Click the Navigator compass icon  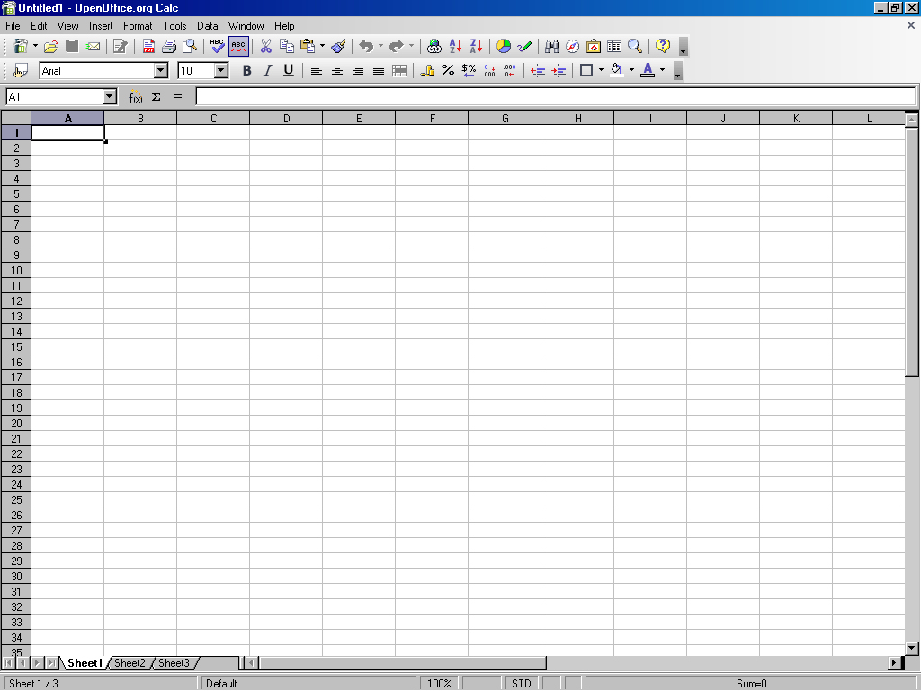coord(572,47)
